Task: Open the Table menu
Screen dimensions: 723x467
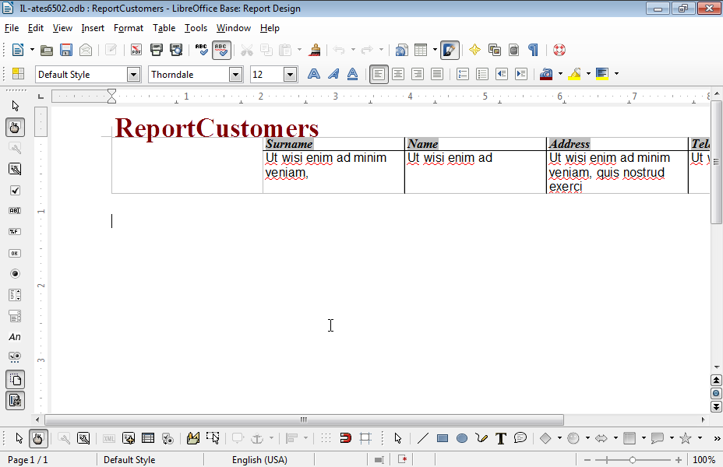Action: 164,28
